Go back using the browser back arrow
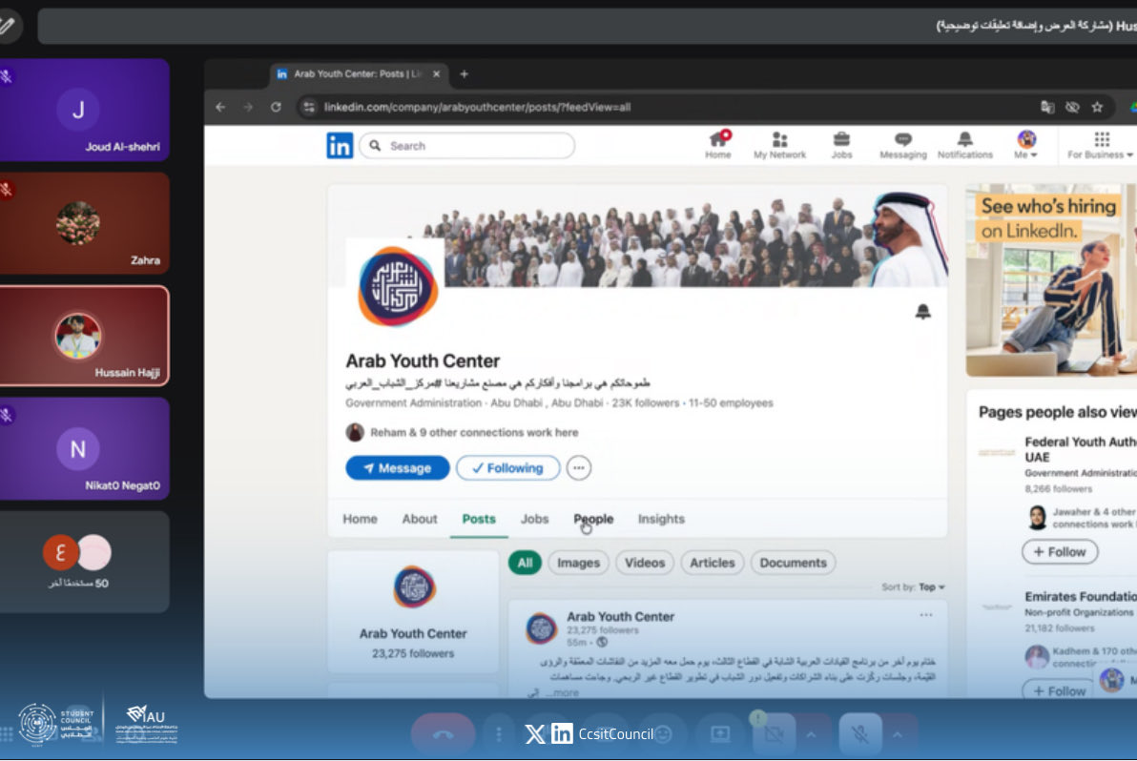The height and width of the screenshot is (761, 1137). click(x=220, y=107)
